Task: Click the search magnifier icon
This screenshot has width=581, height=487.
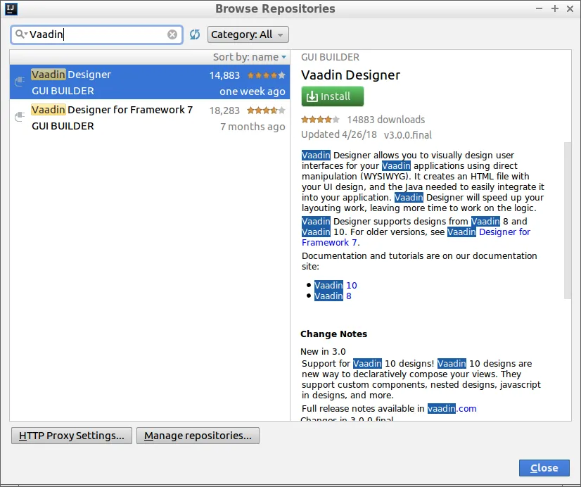Action: click(19, 33)
